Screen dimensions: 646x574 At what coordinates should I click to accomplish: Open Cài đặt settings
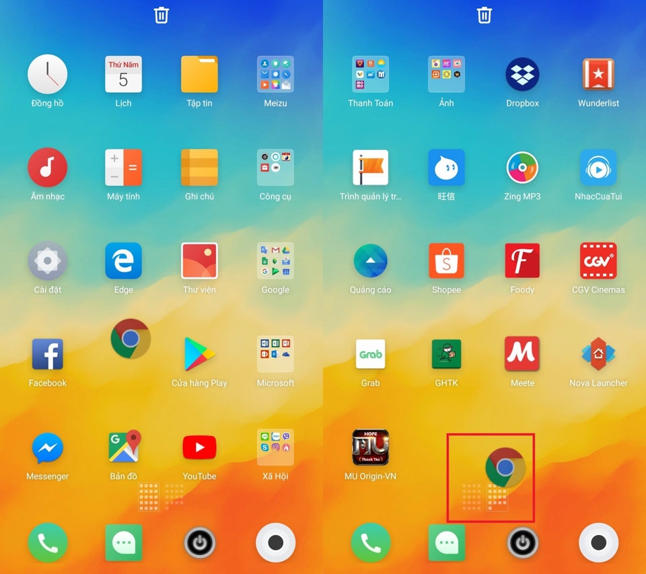(x=47, y=261)
